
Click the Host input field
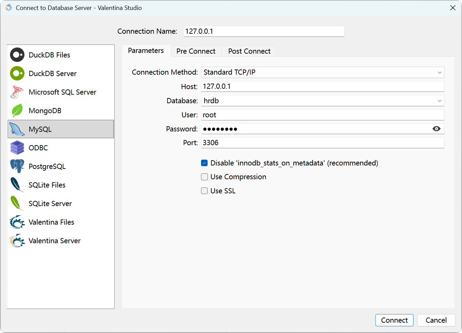[323, 86]
